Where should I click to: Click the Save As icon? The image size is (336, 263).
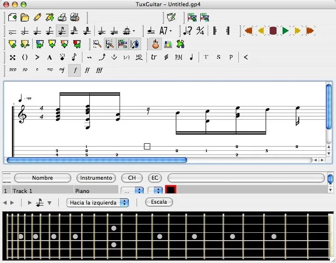coord(50,17)
